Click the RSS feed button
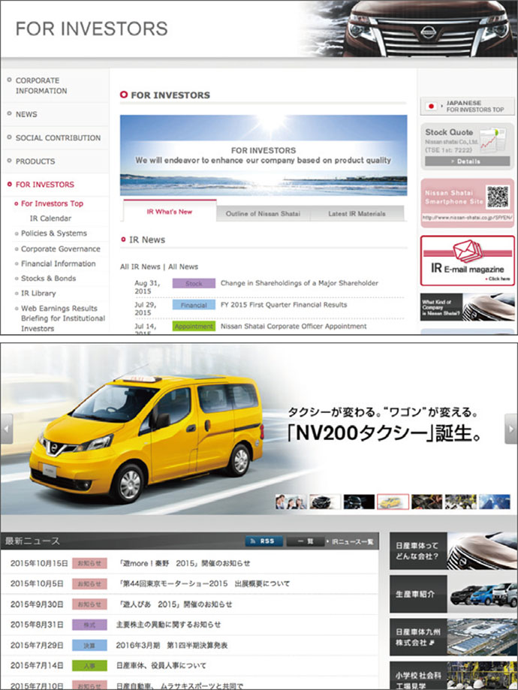Image resolution: width=518 pixels, height=690 pixels. pos(264,541)
